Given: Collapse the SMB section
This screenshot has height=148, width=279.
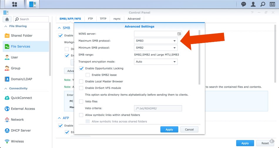Looking at the screenshot, I should [59, 28].
